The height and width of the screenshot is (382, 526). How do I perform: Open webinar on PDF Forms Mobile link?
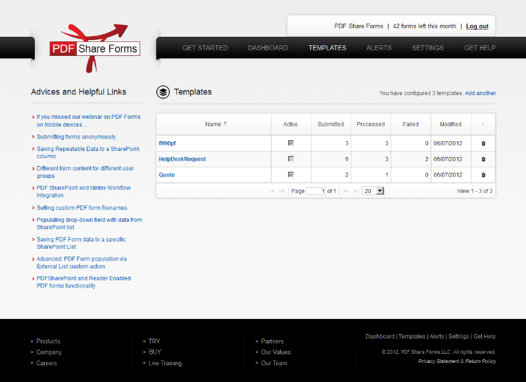89,121
